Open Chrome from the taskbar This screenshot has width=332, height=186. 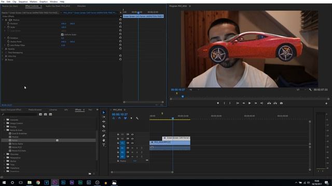click(x=38, y=182)
